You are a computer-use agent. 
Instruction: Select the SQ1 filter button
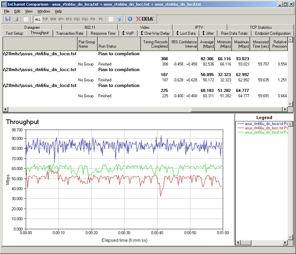77,19
